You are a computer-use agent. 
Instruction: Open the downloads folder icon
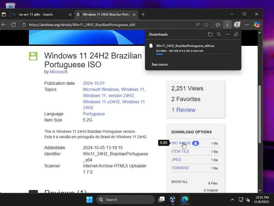point(210,34)
